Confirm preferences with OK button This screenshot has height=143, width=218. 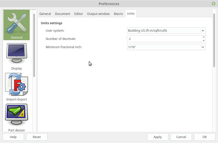tap(205, 137)
